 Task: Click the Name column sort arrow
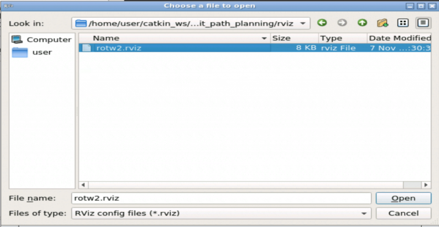point(265,39)
